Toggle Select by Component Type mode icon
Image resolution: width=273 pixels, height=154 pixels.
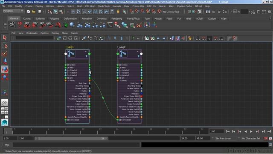pyautogui.click(x=61, y=12)
